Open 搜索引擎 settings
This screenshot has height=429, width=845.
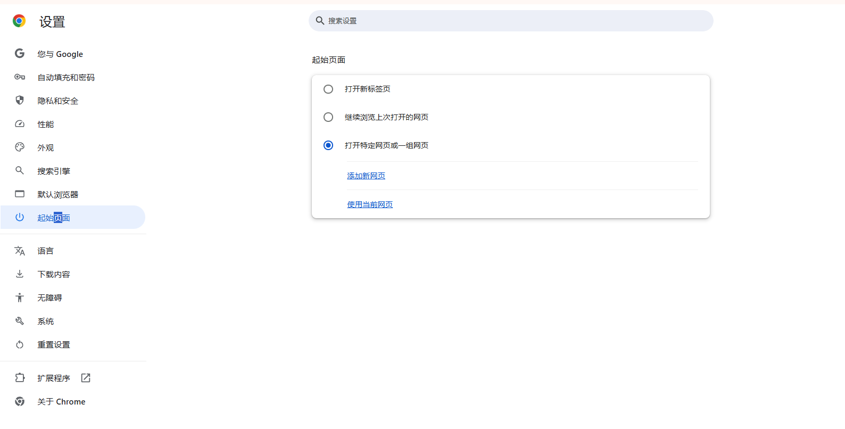73,171
